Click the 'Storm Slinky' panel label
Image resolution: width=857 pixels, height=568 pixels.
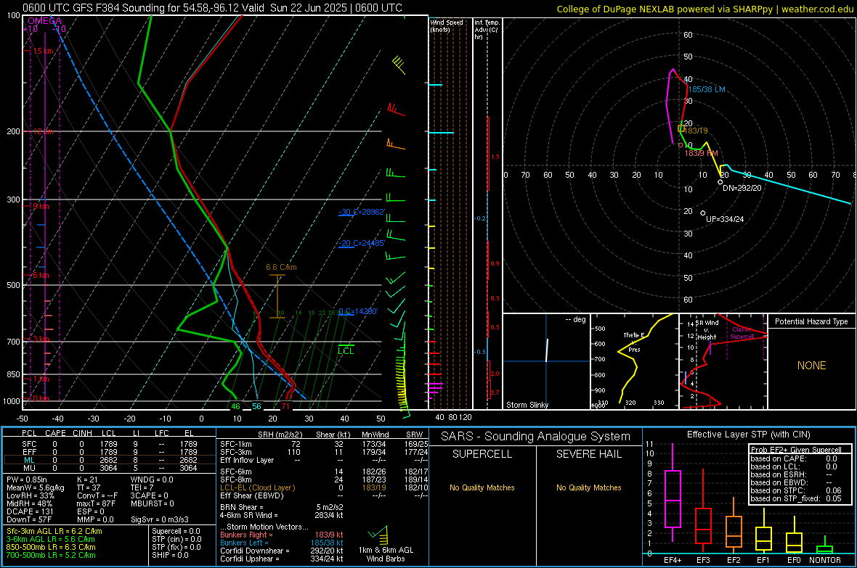pos(527,405)
